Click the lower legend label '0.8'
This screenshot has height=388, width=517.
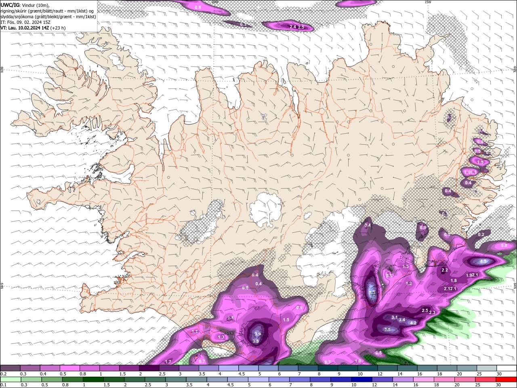(x=65, y=385)
